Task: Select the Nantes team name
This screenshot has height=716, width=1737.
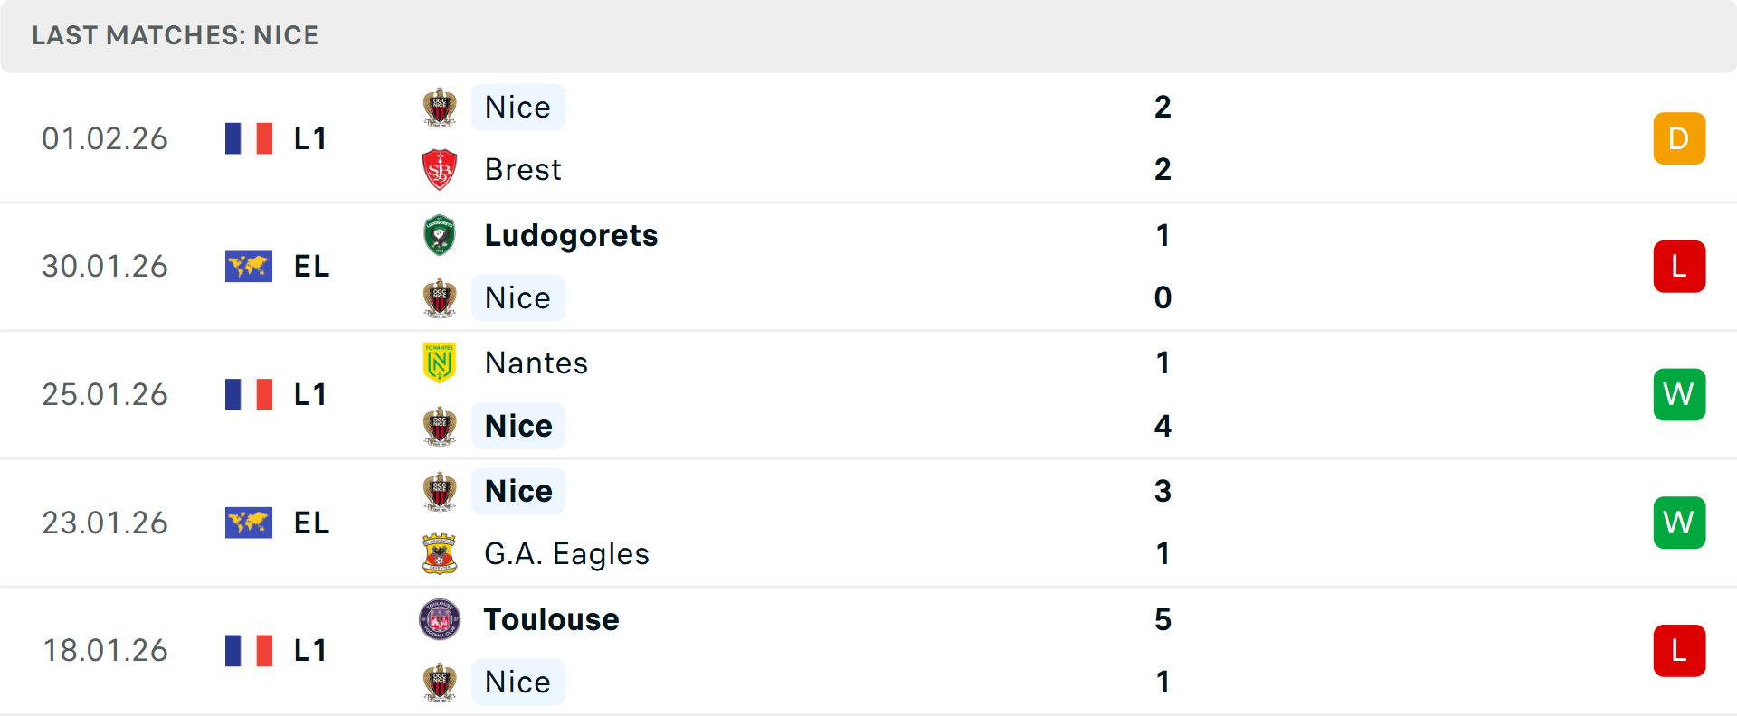Action: pos(536,363)
